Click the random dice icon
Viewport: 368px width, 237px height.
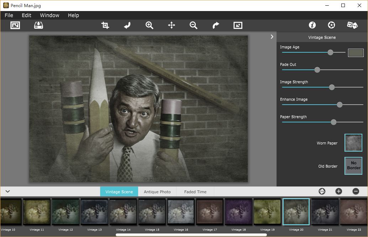click(352, 25)
